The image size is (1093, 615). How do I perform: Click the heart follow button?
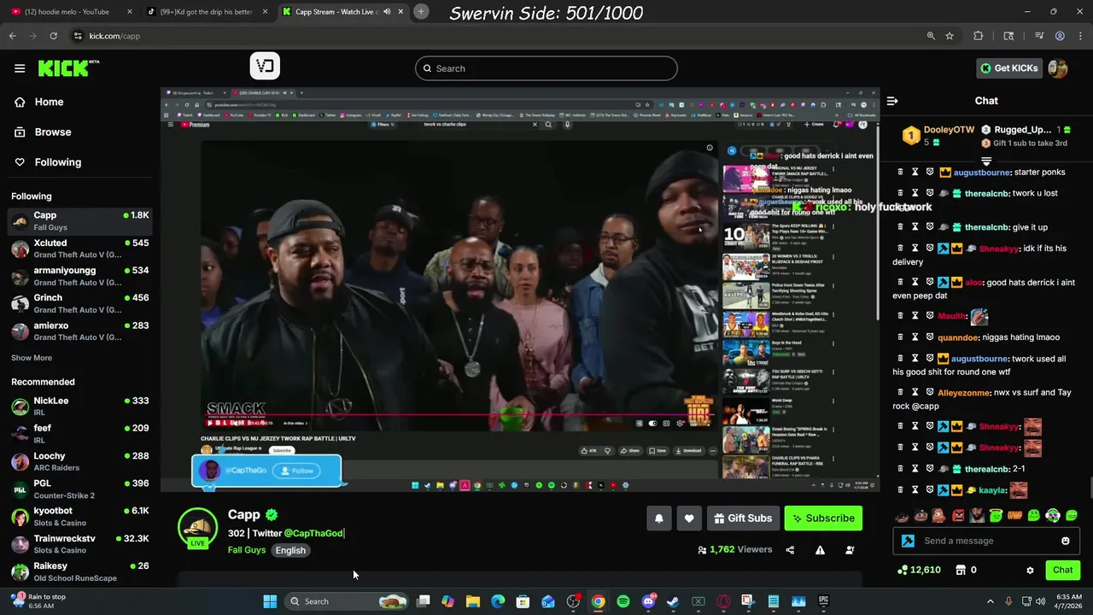coord(689,518)
